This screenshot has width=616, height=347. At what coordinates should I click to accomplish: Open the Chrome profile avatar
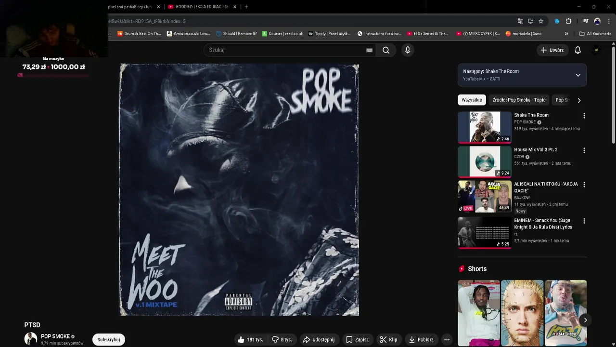point(597,21)
